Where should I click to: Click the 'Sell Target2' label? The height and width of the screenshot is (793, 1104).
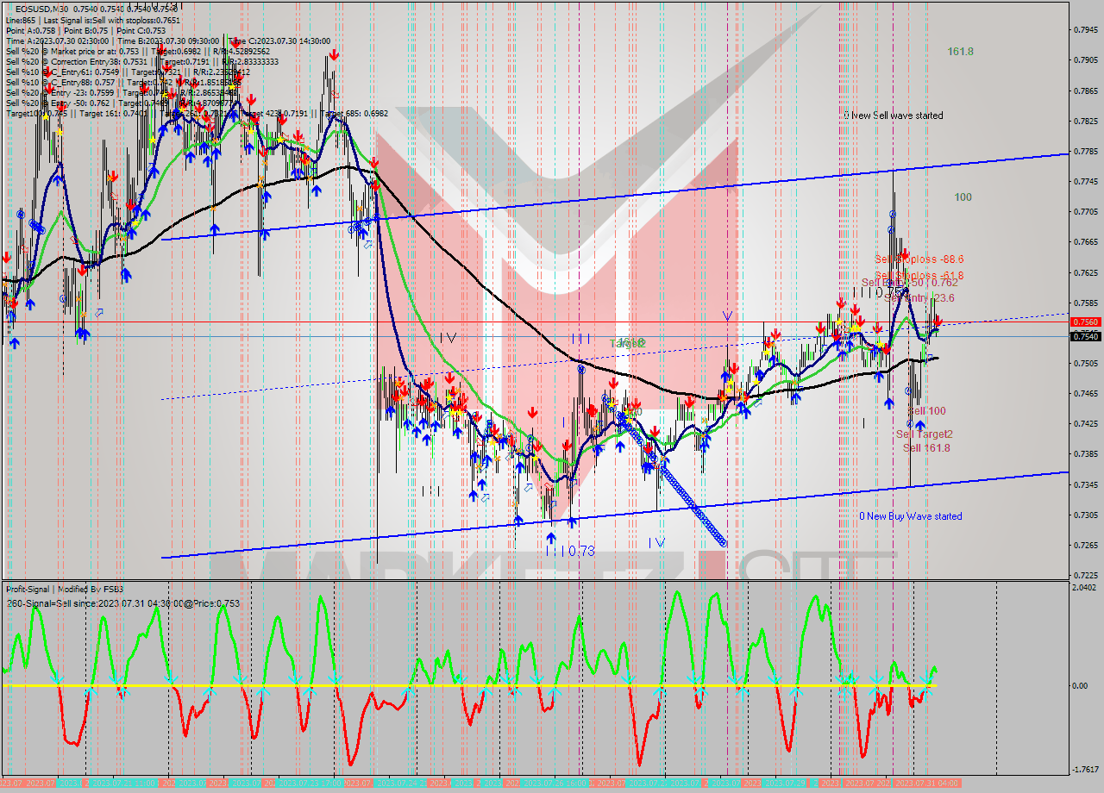[x=924, y=434]
